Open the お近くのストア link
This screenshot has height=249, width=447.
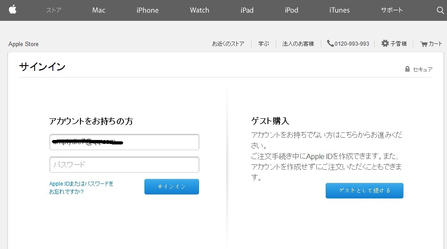pos(228,44)
